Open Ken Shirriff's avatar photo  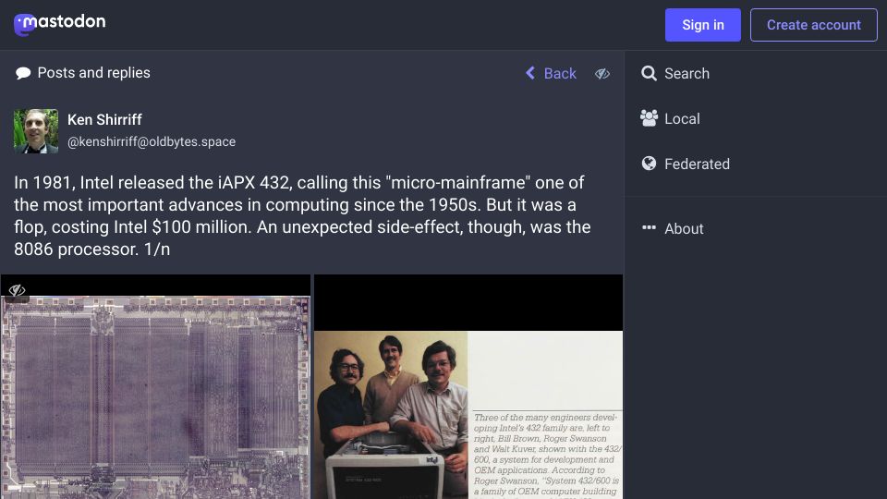[x=36, y=131]
